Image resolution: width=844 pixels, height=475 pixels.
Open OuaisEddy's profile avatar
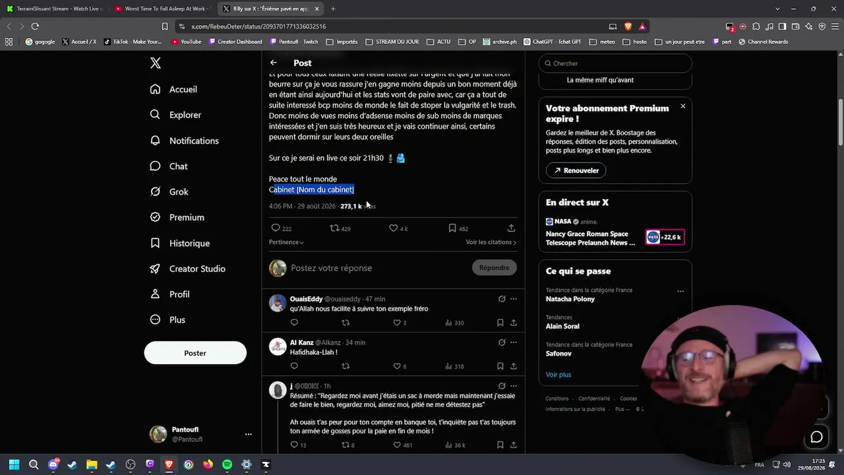pos(278,303)
